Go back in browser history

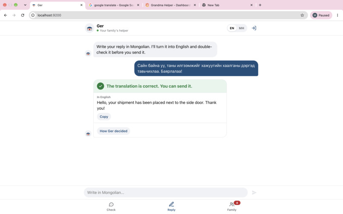(6, 15)
